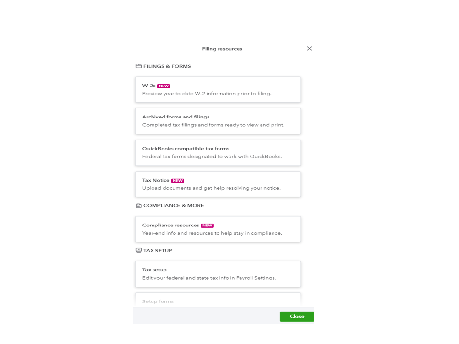Click the icon beside TAX SETUP heading
Viewport: 459px width, 344px height.
click(139, 250)
